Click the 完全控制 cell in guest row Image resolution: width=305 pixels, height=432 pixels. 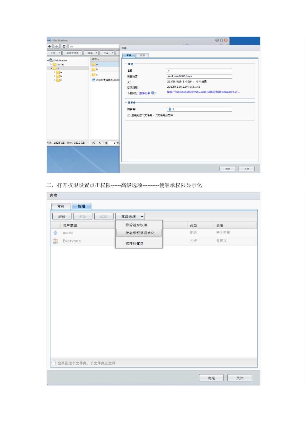223,232
